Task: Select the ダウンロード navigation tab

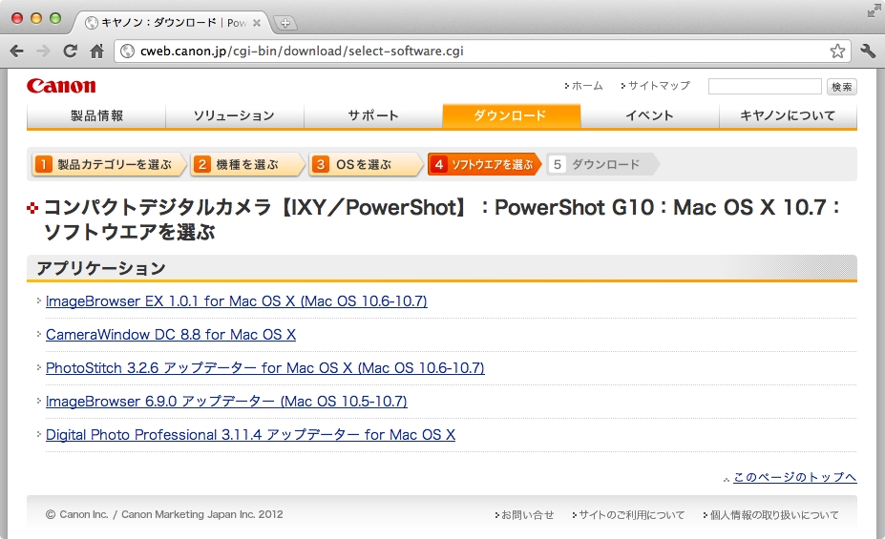Action: (512, 115)
